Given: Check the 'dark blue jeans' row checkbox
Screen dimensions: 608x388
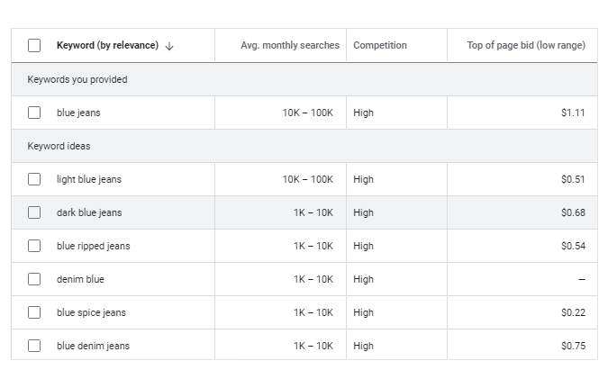Looking at the screenshot, I should (34, 212).
